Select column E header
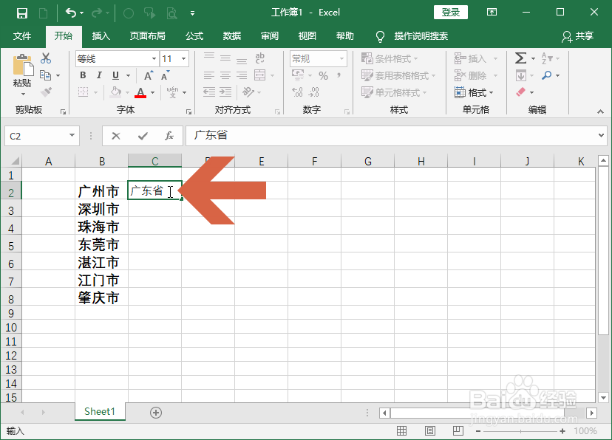The image size is (612, 440). (261, 161)
